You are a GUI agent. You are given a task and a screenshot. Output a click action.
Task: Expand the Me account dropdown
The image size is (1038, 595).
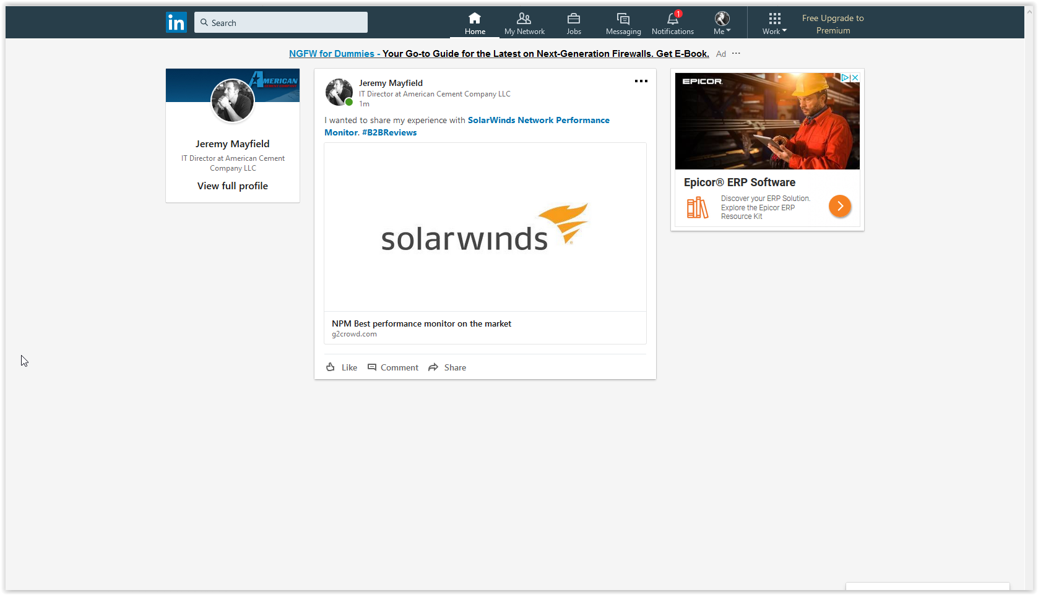click(x=722, y=24)
